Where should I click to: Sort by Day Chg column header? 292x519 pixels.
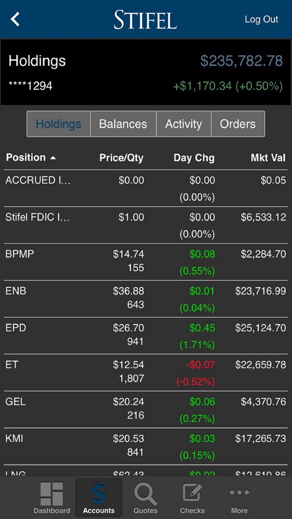(x=194, y=158)
